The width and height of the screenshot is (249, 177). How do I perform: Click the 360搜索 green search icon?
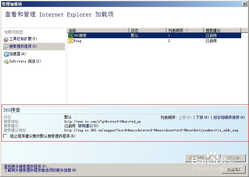[x=71, y=35]
